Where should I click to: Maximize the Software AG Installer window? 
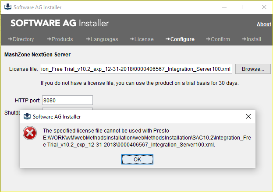coord(244,7)
